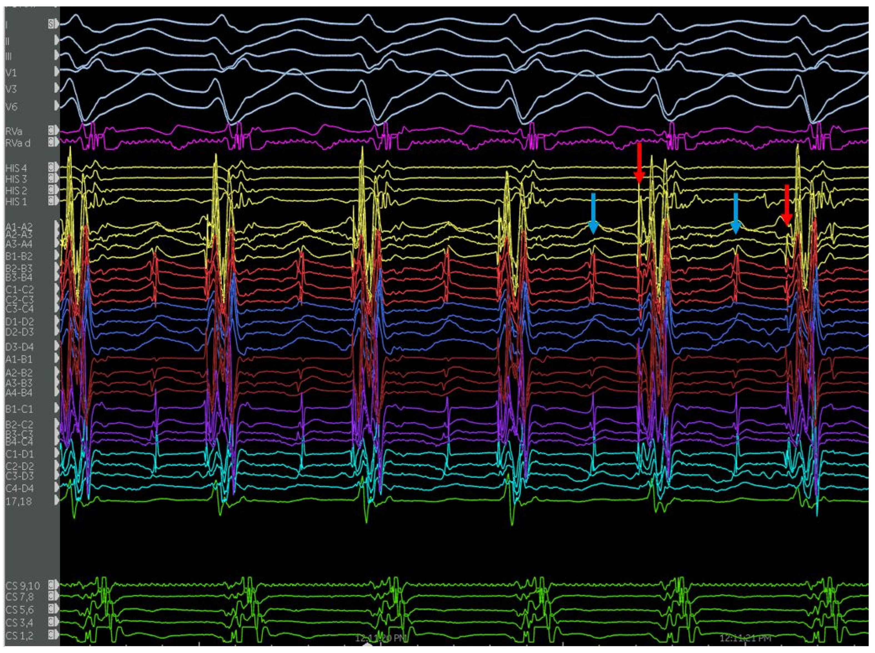The height and width of the screenshot is (653, 875).
Task: Select the D3-D4 channel label
Action: (x=19, y=347)
